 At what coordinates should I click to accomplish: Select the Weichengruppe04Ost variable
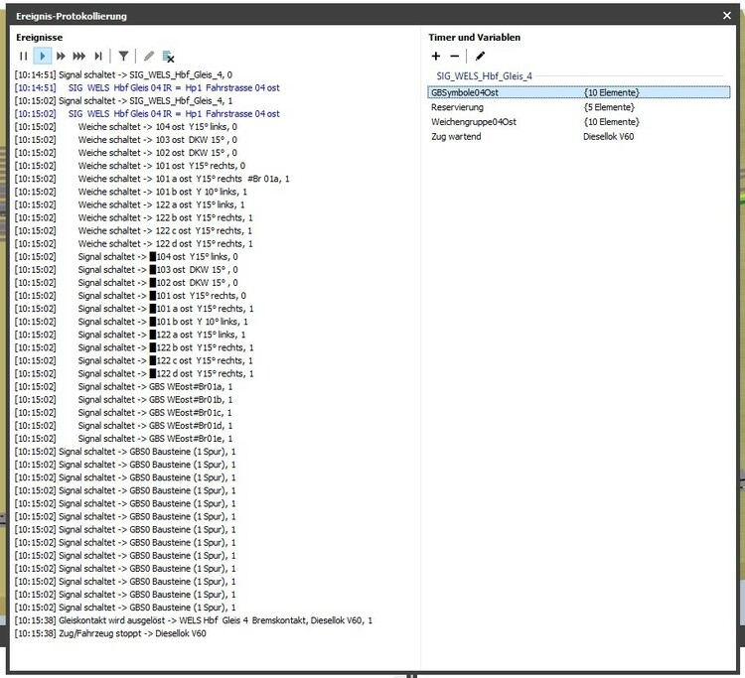(x=473, y=121)
